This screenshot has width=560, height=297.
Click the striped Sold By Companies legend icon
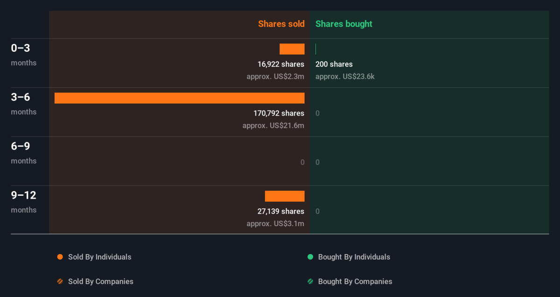pyautogui.click(x=60, y=282)
